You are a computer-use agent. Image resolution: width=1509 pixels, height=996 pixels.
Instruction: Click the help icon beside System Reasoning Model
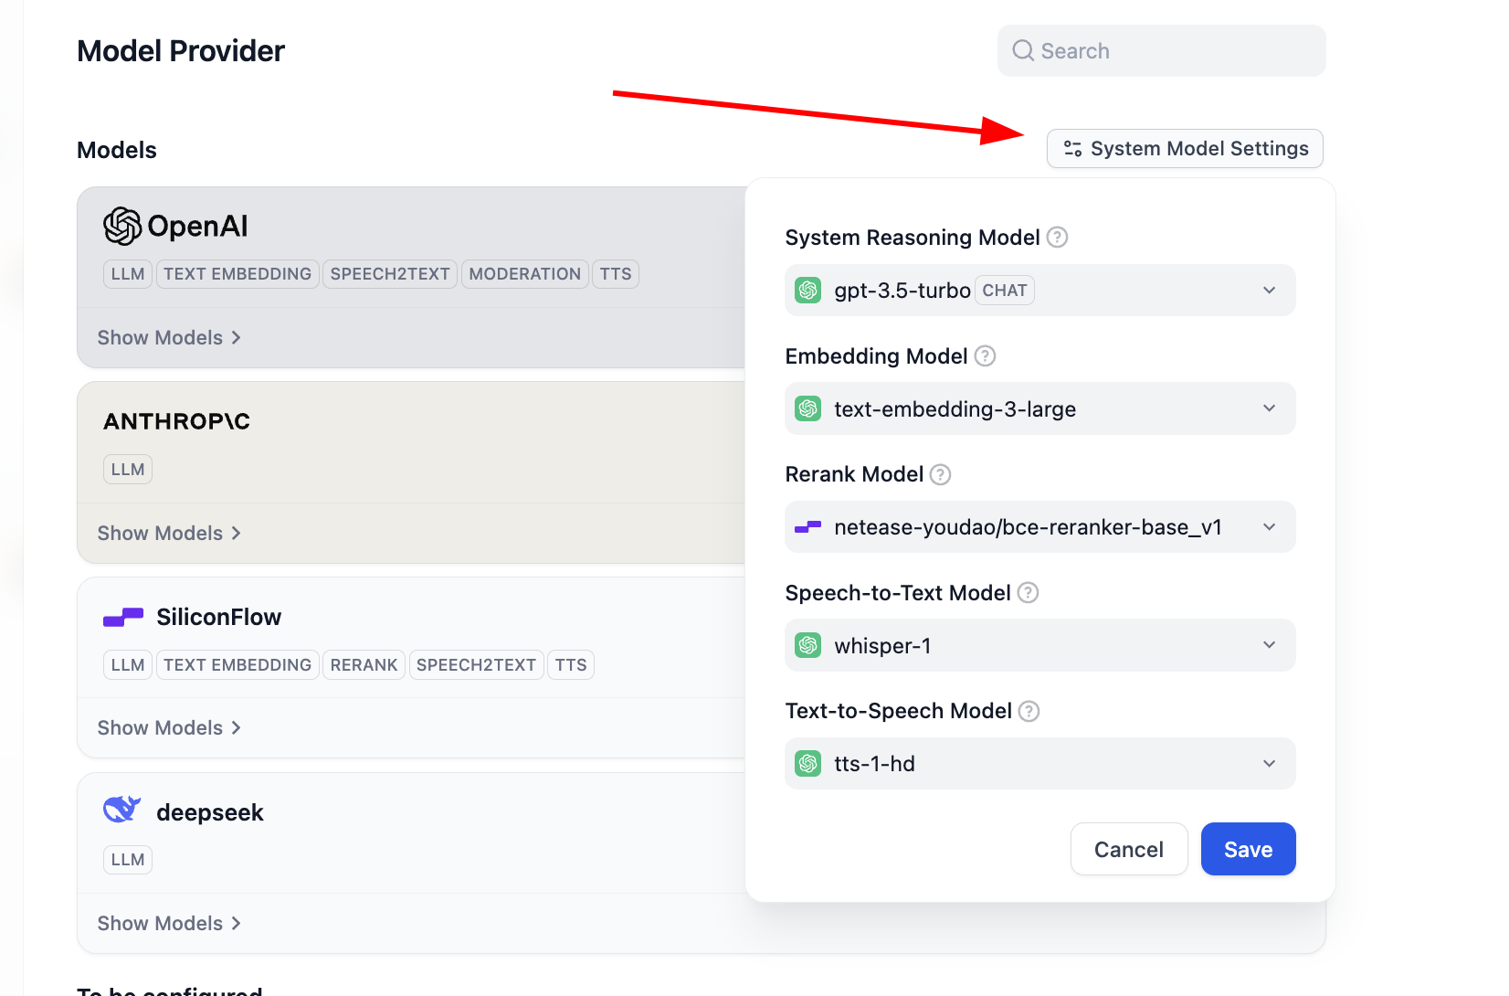[x=1057, y=238]
